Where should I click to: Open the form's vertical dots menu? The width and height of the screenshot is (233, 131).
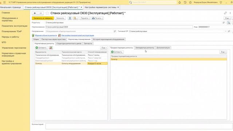point(230,13)
